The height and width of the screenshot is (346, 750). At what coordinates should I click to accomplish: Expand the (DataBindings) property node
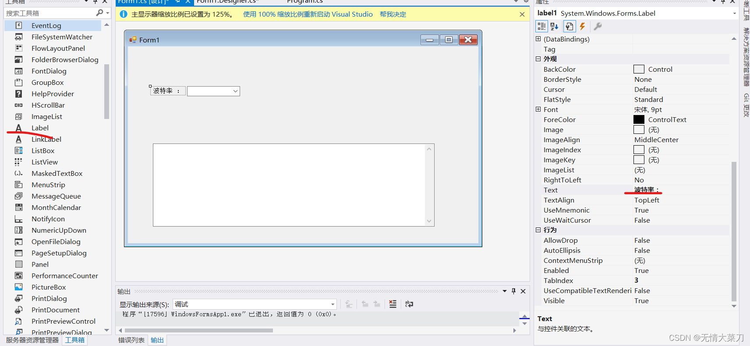[538, 39]
